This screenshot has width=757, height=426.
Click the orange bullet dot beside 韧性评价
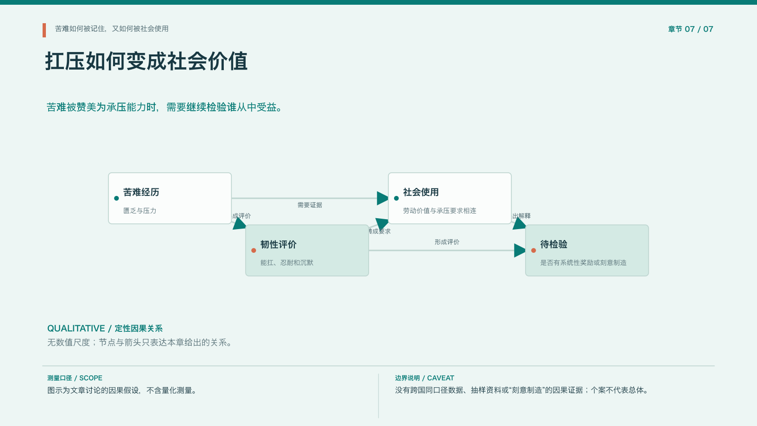point(254,250)
